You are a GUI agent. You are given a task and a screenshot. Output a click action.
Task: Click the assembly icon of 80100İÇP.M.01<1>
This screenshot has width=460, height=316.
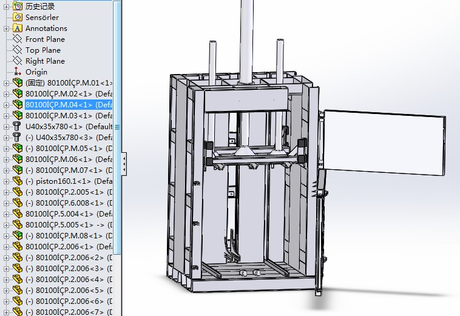coord(18,82)
